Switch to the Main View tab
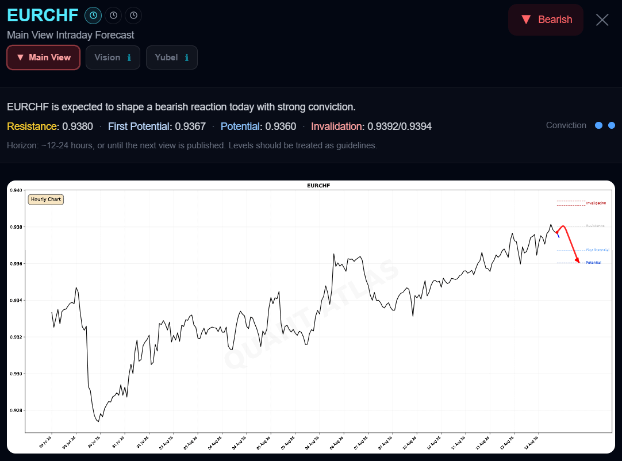This screenshot has width=622, height=461. coord(43,57)
